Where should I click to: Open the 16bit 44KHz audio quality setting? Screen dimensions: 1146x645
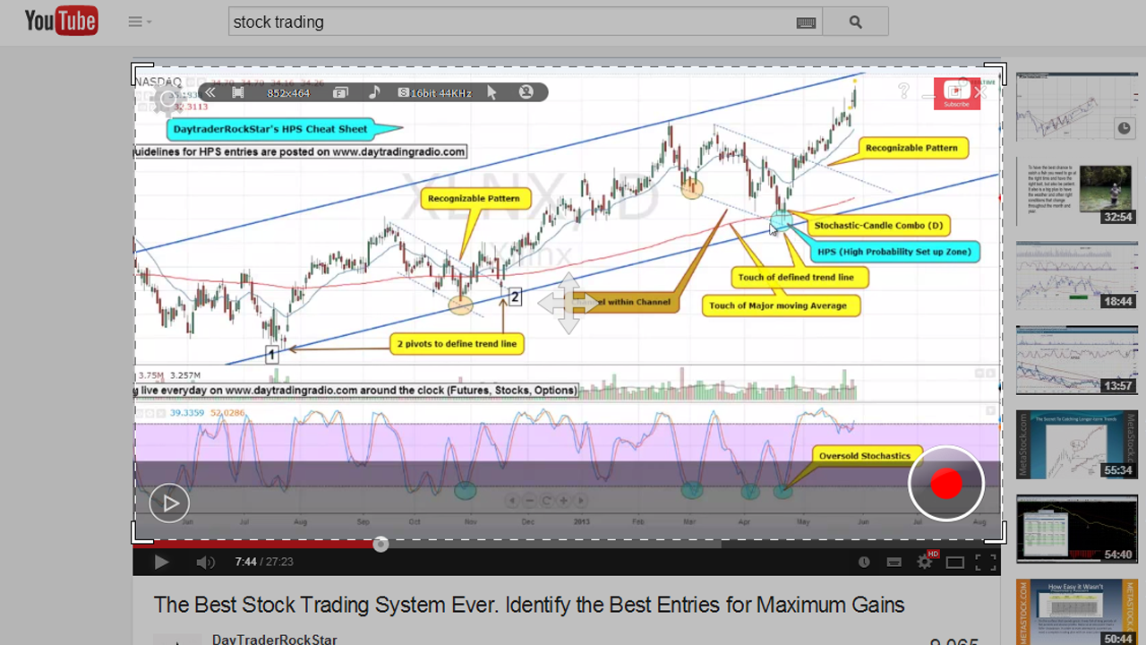pyautogui.click(x=436, y=93)
